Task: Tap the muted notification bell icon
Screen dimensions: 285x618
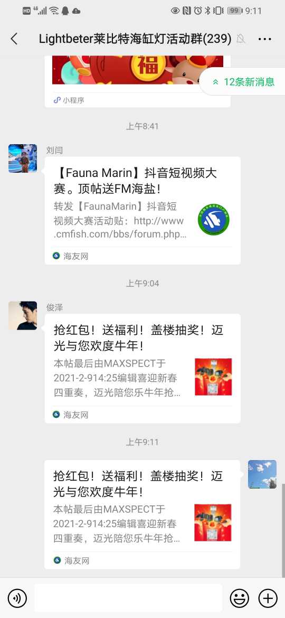Action: coord(241,39)
